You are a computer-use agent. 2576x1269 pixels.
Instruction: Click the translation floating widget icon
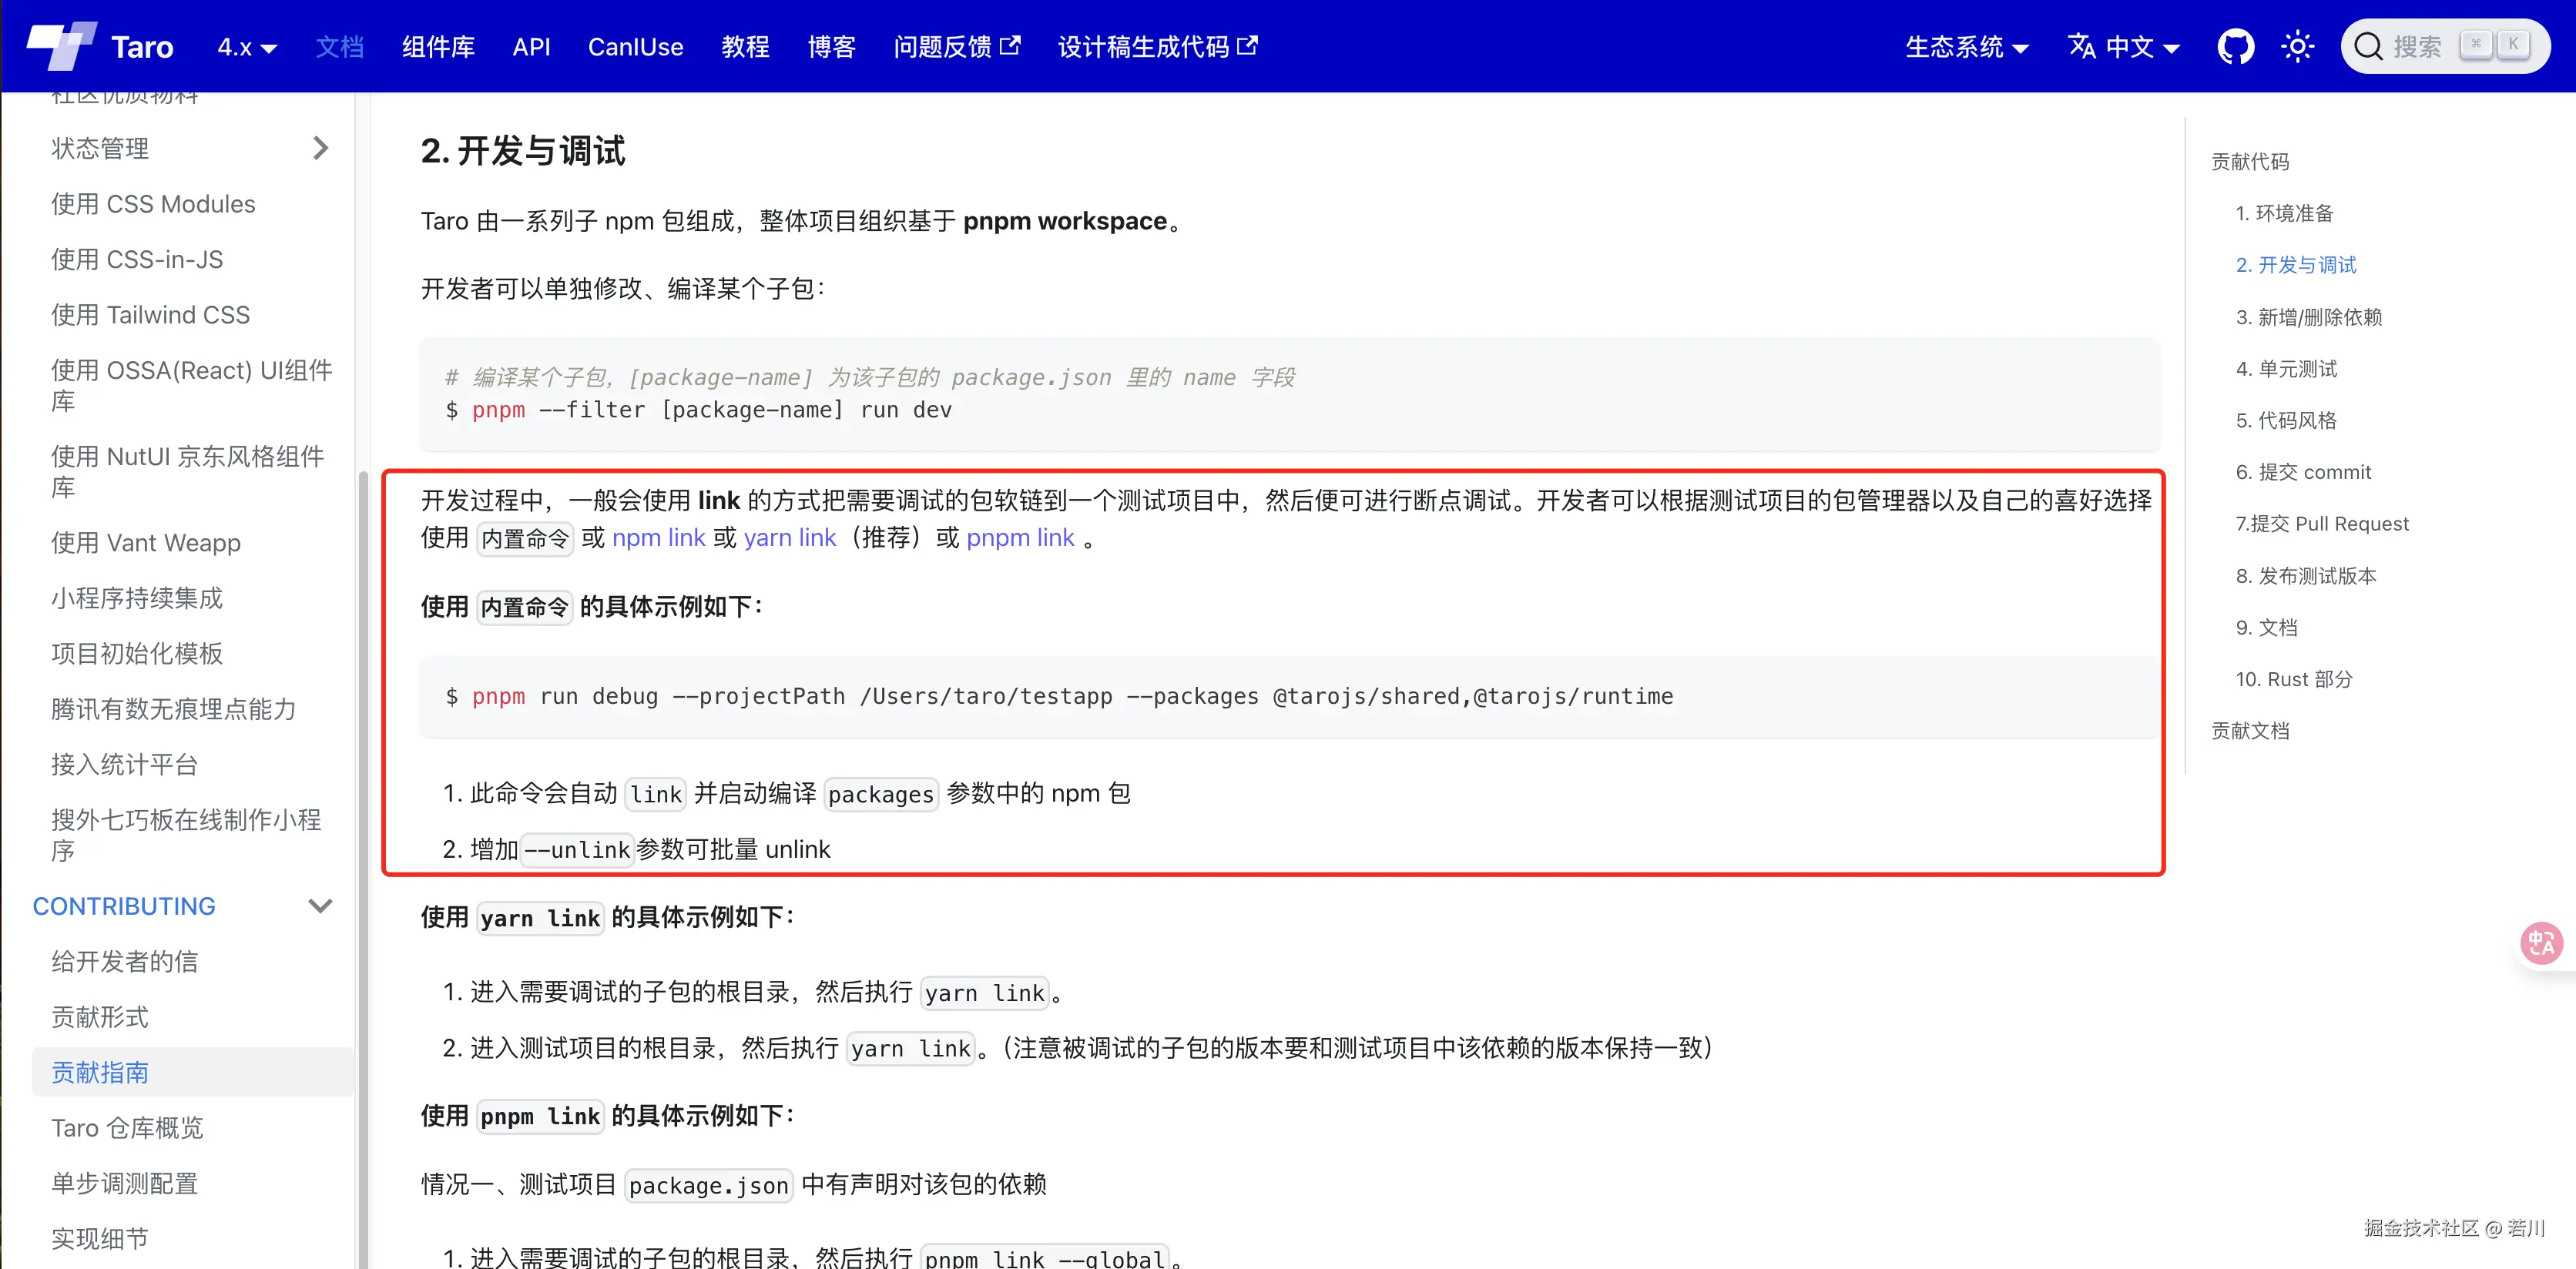pos(2541,943)
